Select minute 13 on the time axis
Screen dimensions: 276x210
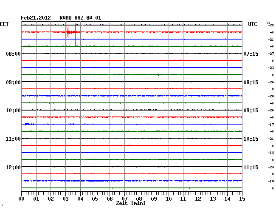[213, 199]
